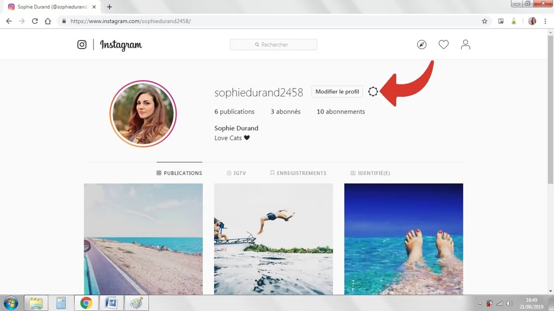This screenshot has height=311, width=554.
Task: Open the activity heart icon
Action: coord(444,45)
